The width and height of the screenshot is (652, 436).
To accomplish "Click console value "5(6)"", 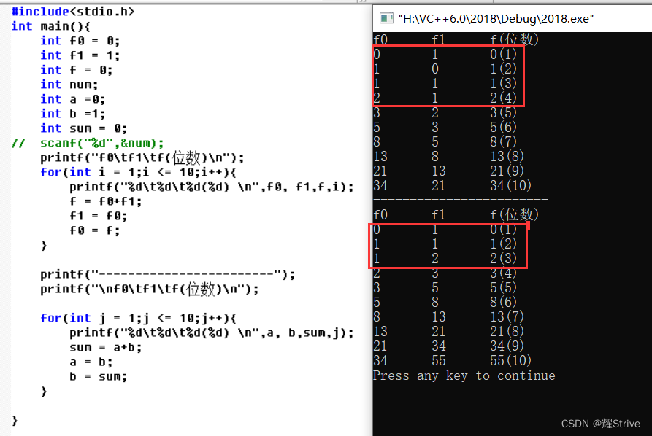I will pos(503,127).
